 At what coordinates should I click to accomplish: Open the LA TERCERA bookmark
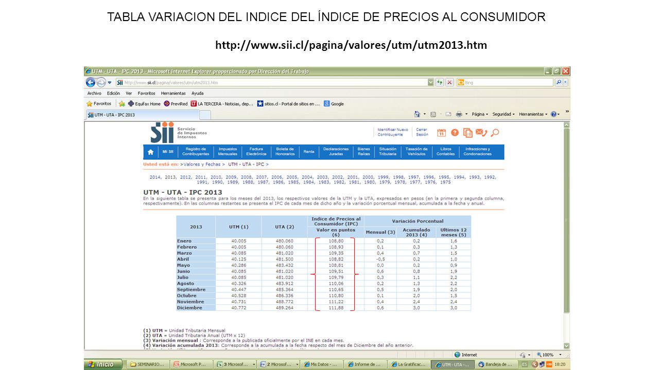coord(222,104)
